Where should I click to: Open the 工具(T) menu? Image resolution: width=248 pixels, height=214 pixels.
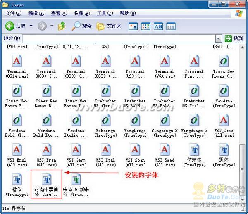pyautogui.click(x=105, y=13)
